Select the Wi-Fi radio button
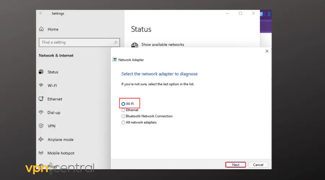Viewport: 325px width, 180px height. point(123,104)
